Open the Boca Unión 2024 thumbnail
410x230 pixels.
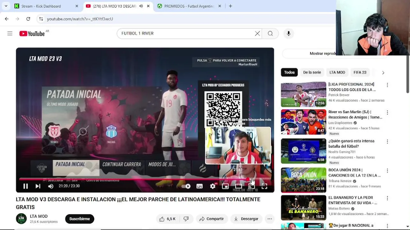point(303,180)
